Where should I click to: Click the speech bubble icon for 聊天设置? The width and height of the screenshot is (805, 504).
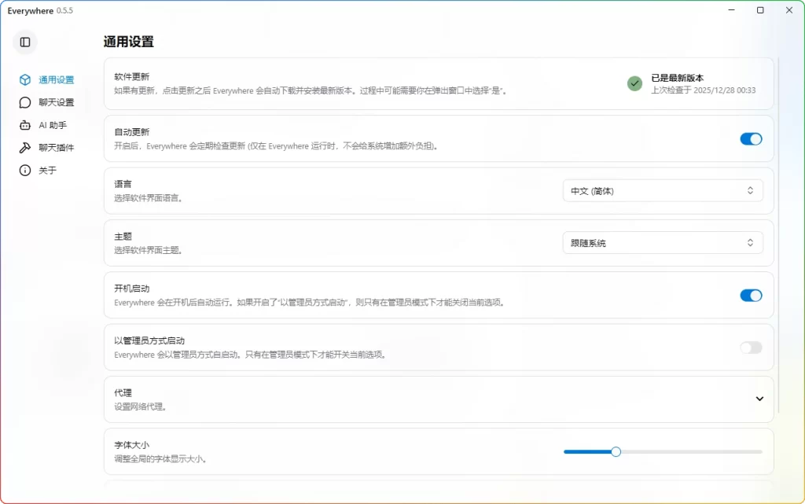click(26, 102)
